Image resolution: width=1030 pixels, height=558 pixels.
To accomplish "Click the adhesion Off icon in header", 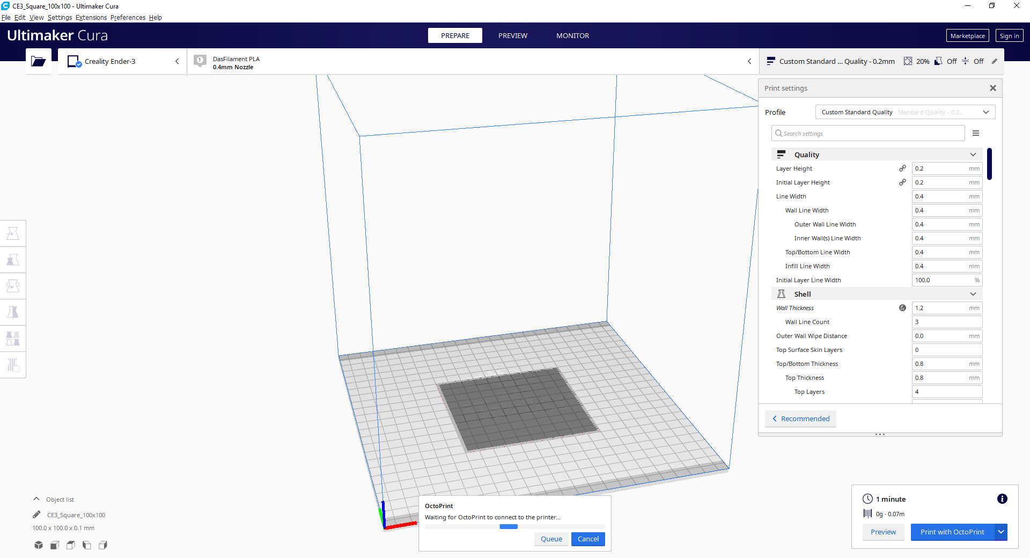I will coord(965,61).
